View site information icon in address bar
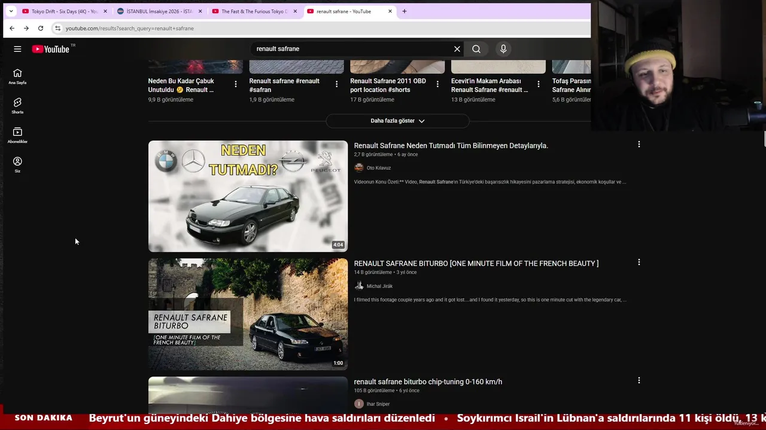 click(x=57, y=28)
